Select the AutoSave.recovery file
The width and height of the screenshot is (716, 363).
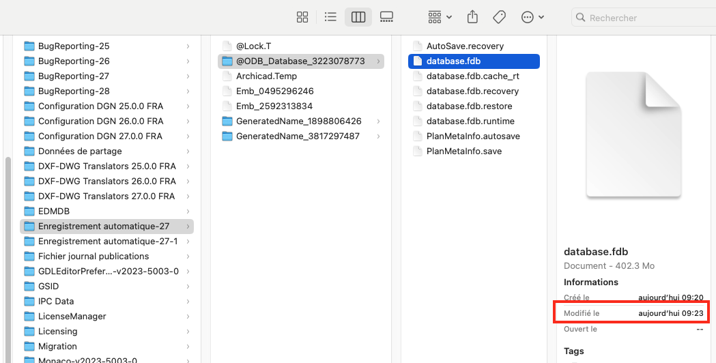(474, 46)
